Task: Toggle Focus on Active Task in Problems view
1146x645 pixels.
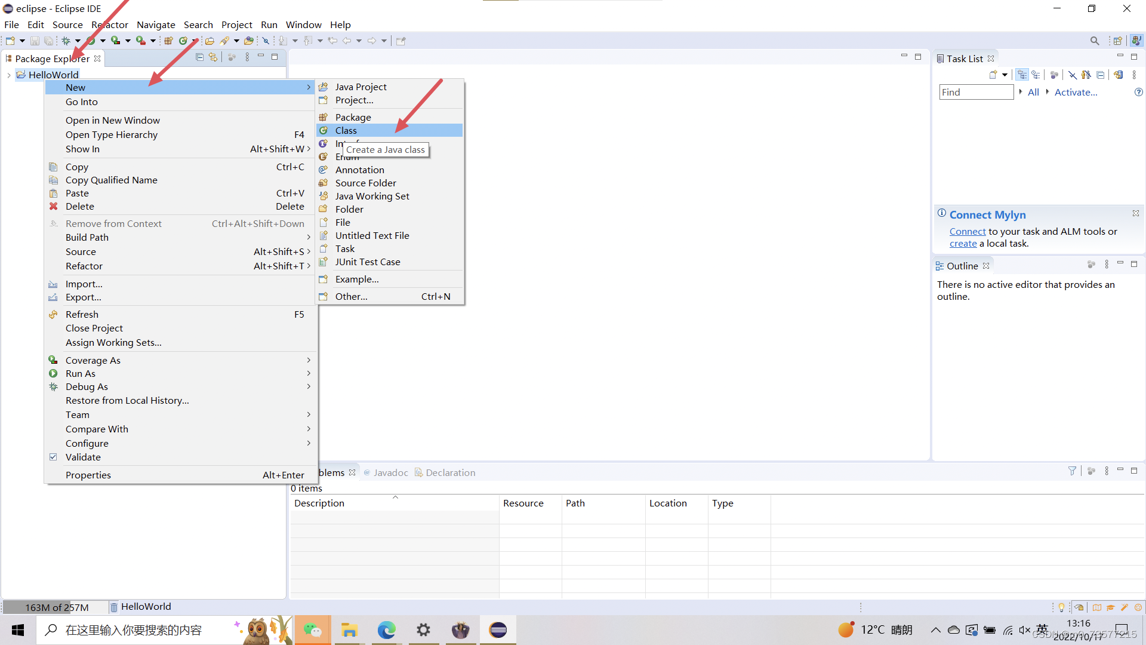Action: click(1091, 471)
